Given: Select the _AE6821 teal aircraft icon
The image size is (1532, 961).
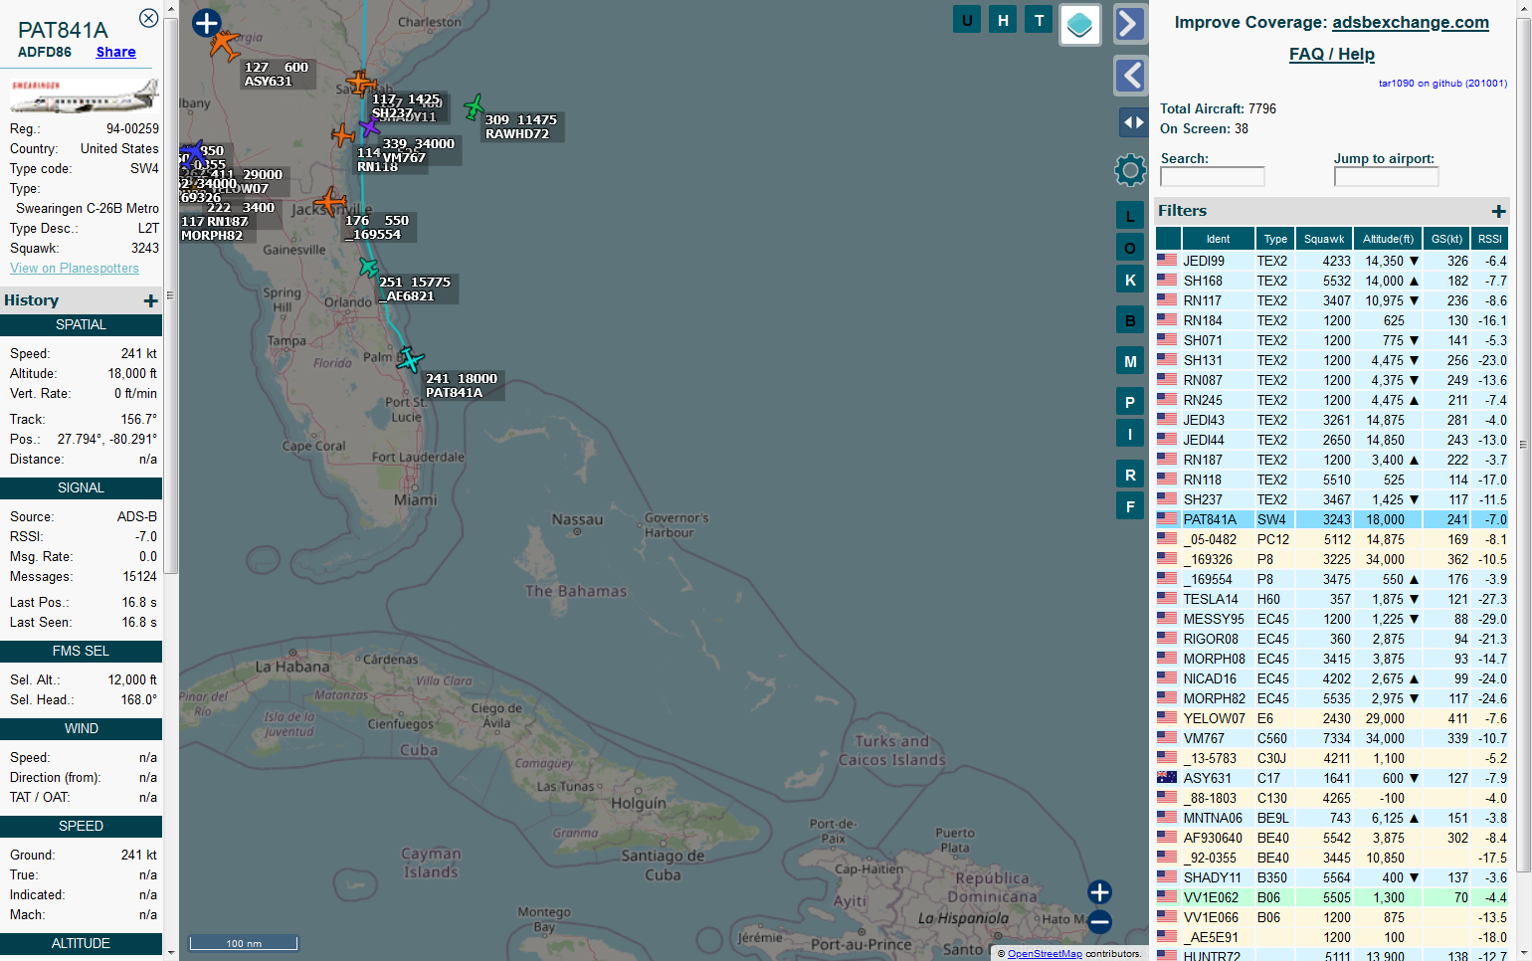Looking at the screenshot, I should 369,267.
